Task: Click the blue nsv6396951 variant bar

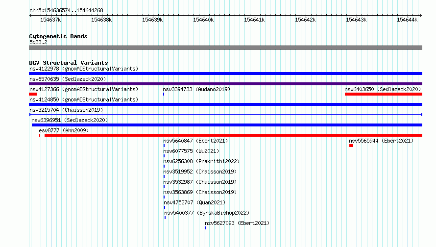Action: click(x=227, y=125)
